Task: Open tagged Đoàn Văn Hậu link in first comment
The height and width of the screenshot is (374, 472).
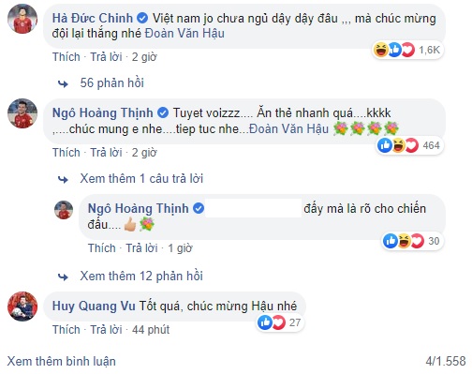Action: [x=184, y=34]
